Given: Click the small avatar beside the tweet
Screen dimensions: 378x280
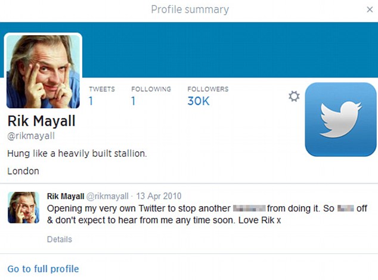Looking at the screenshot, I should point(23,208).
